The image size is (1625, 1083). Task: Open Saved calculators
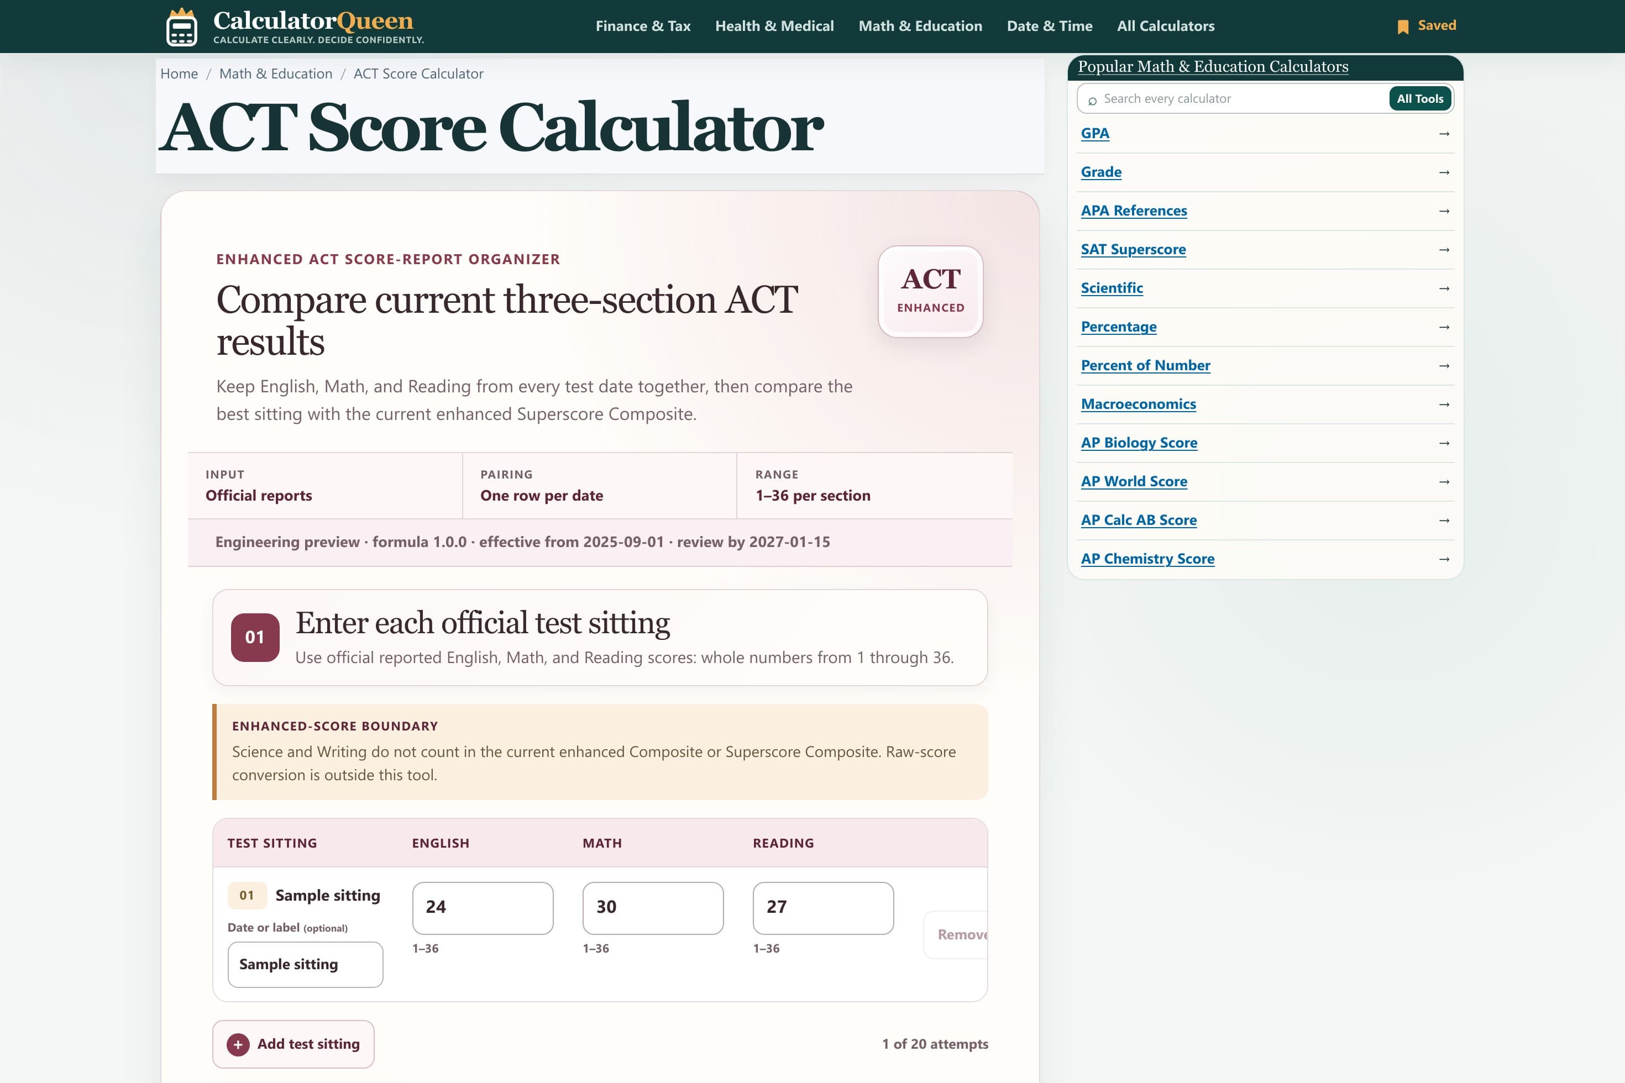1427,27
